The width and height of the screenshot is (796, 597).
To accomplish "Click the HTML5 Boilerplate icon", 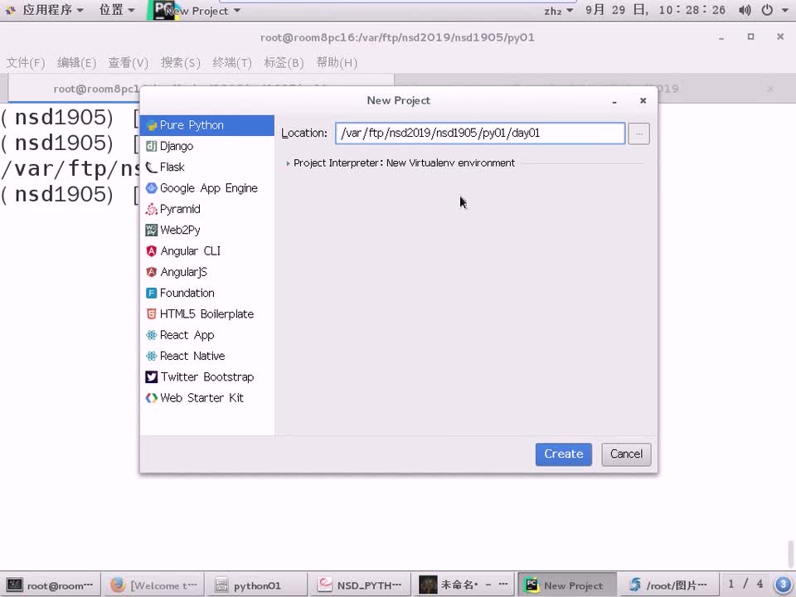I will click(x=151, y=314).
